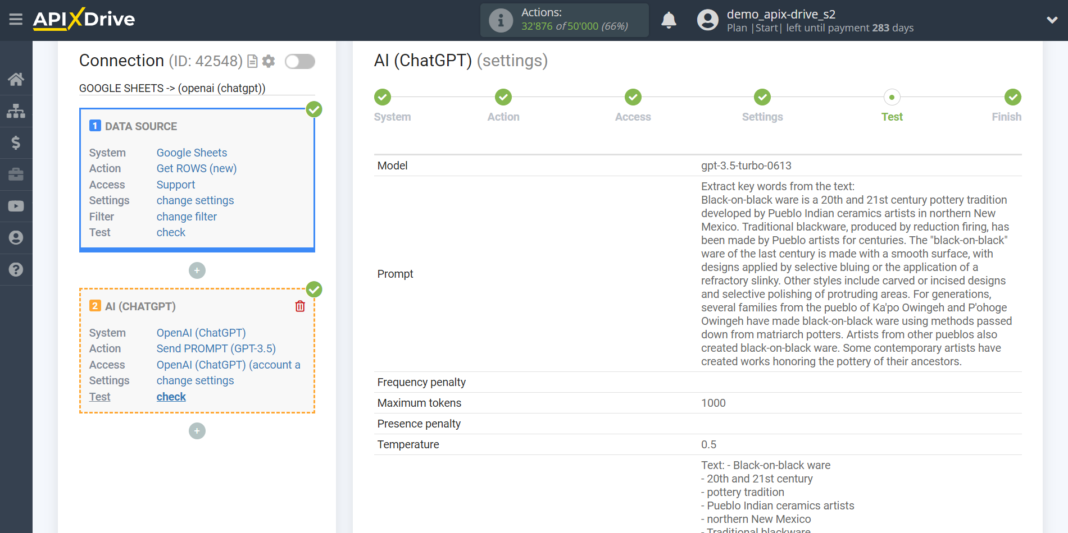
Task: Go to Settings wizard step
Action: (762, 97)
